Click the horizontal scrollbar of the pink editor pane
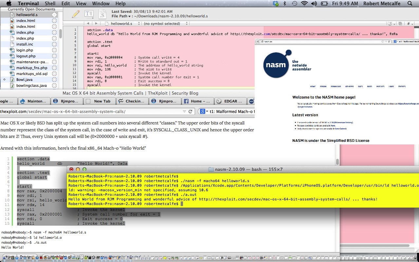The height and width of the screenshot is (262, 419). (374, 245)
